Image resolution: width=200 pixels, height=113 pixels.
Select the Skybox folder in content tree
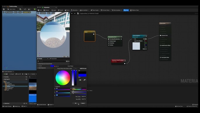point(8,86)
